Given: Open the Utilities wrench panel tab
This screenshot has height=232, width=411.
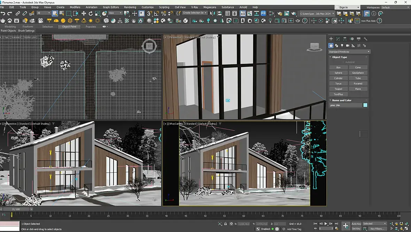Looking at the screenshot, I should [x=365, y=39].
